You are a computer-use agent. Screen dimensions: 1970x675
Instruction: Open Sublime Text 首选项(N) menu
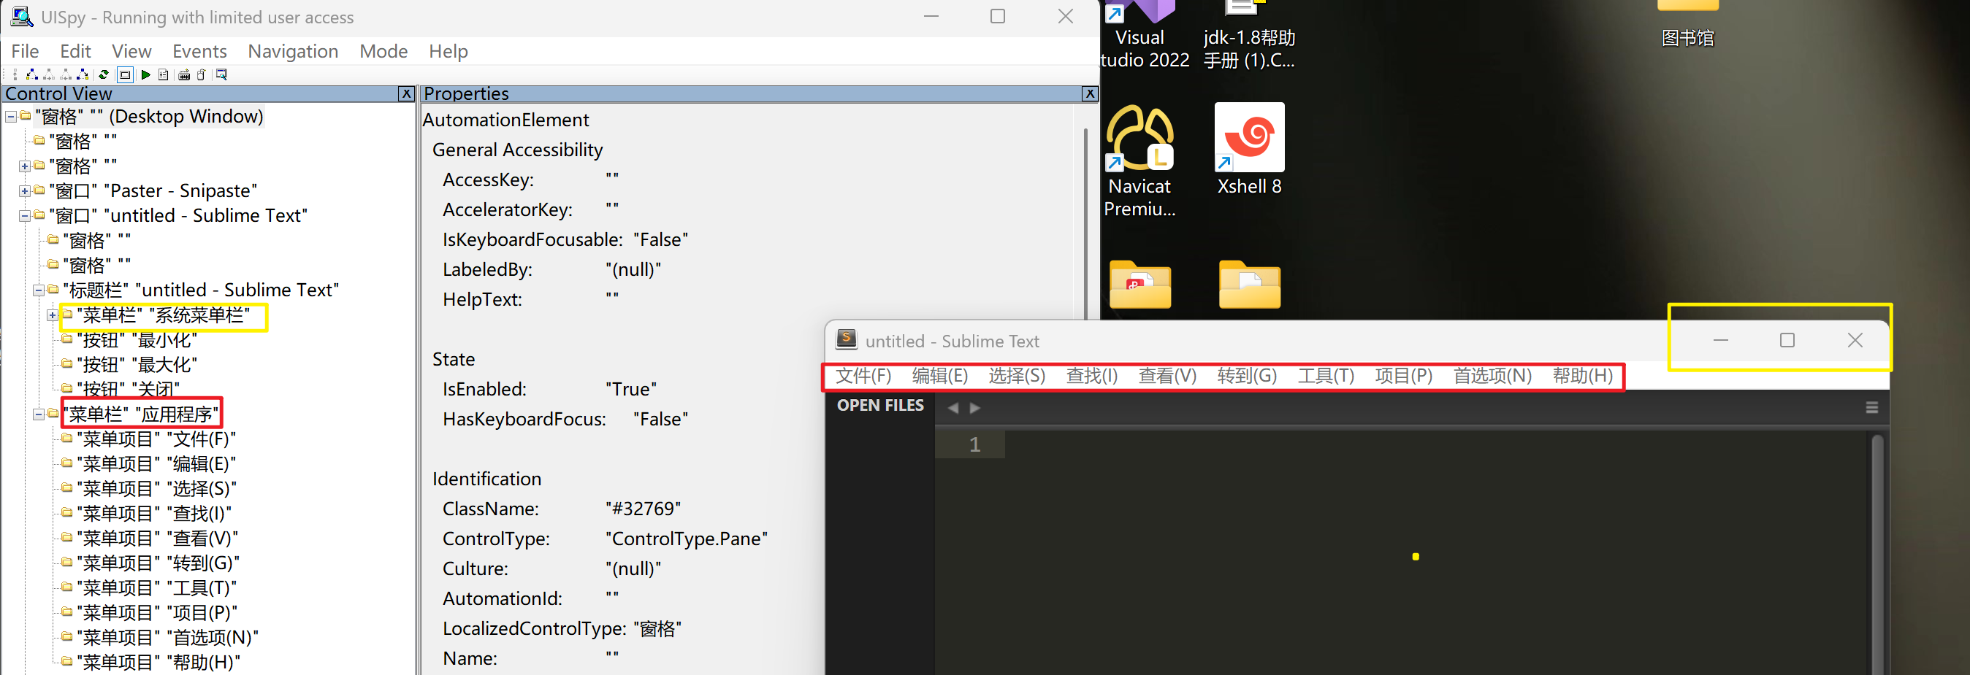tap(1492, 377)
